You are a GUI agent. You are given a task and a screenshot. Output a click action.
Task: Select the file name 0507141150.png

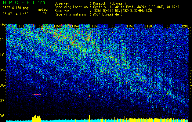[16, 8]
